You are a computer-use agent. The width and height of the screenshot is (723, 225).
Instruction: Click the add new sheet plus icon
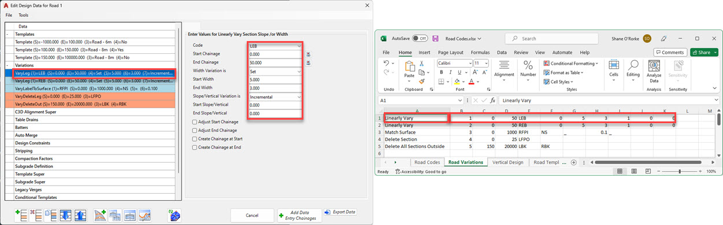[574, 163]
